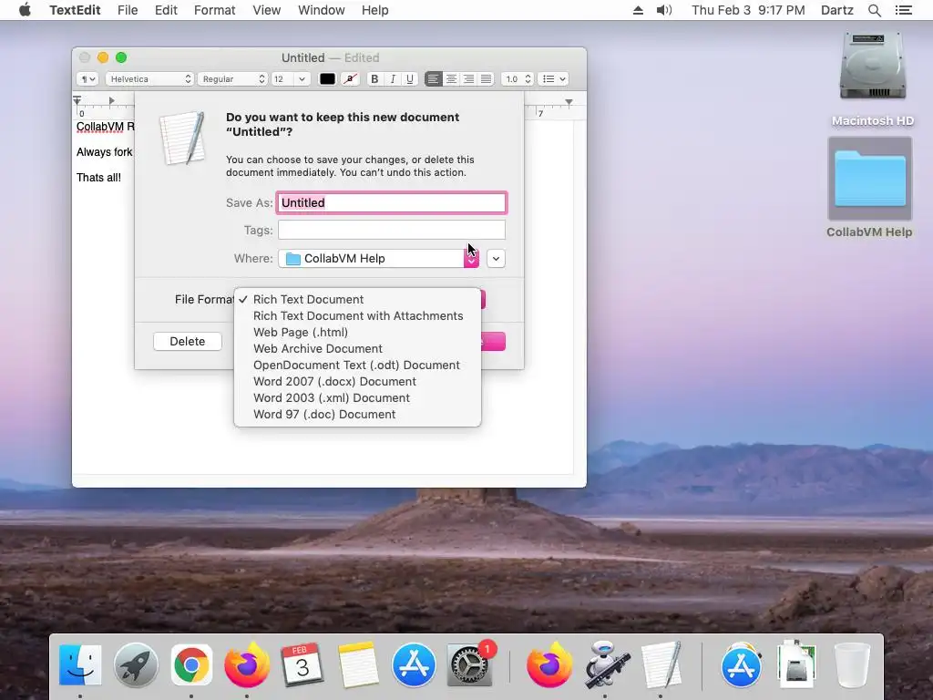Open the font size 12 combo box
Viewport: 933px width, 700px height.
(291, 79)
